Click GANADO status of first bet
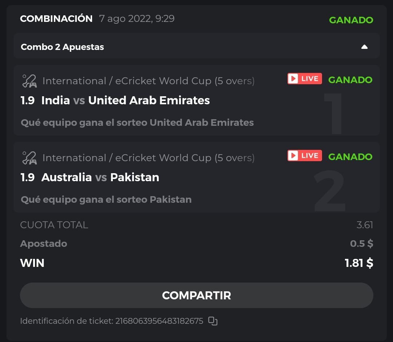The width and height of the screenshot is (393, 342). point(350,80)
